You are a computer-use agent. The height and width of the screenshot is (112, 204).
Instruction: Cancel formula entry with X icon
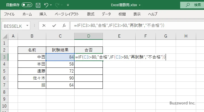[x=44, y=25]
